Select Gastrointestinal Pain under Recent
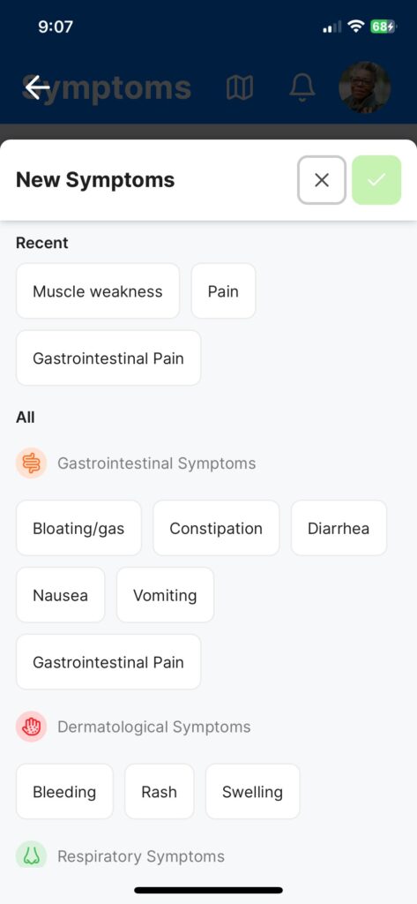The width and height of the screenshot is (417, 904). click(x=108, y=358)
